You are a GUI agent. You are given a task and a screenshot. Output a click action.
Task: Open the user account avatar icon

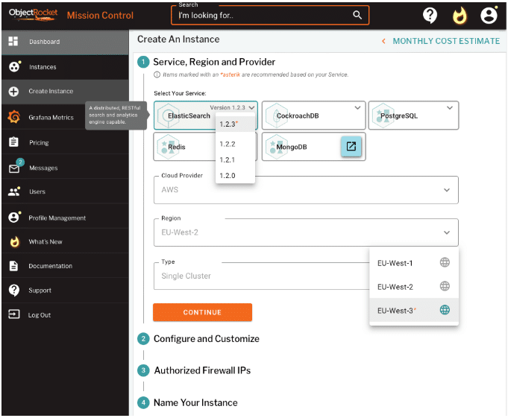coord(489,15)
